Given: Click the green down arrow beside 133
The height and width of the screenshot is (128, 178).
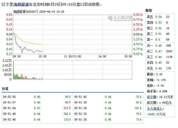Looking at the screenshot, I should [x=70, y=119].
